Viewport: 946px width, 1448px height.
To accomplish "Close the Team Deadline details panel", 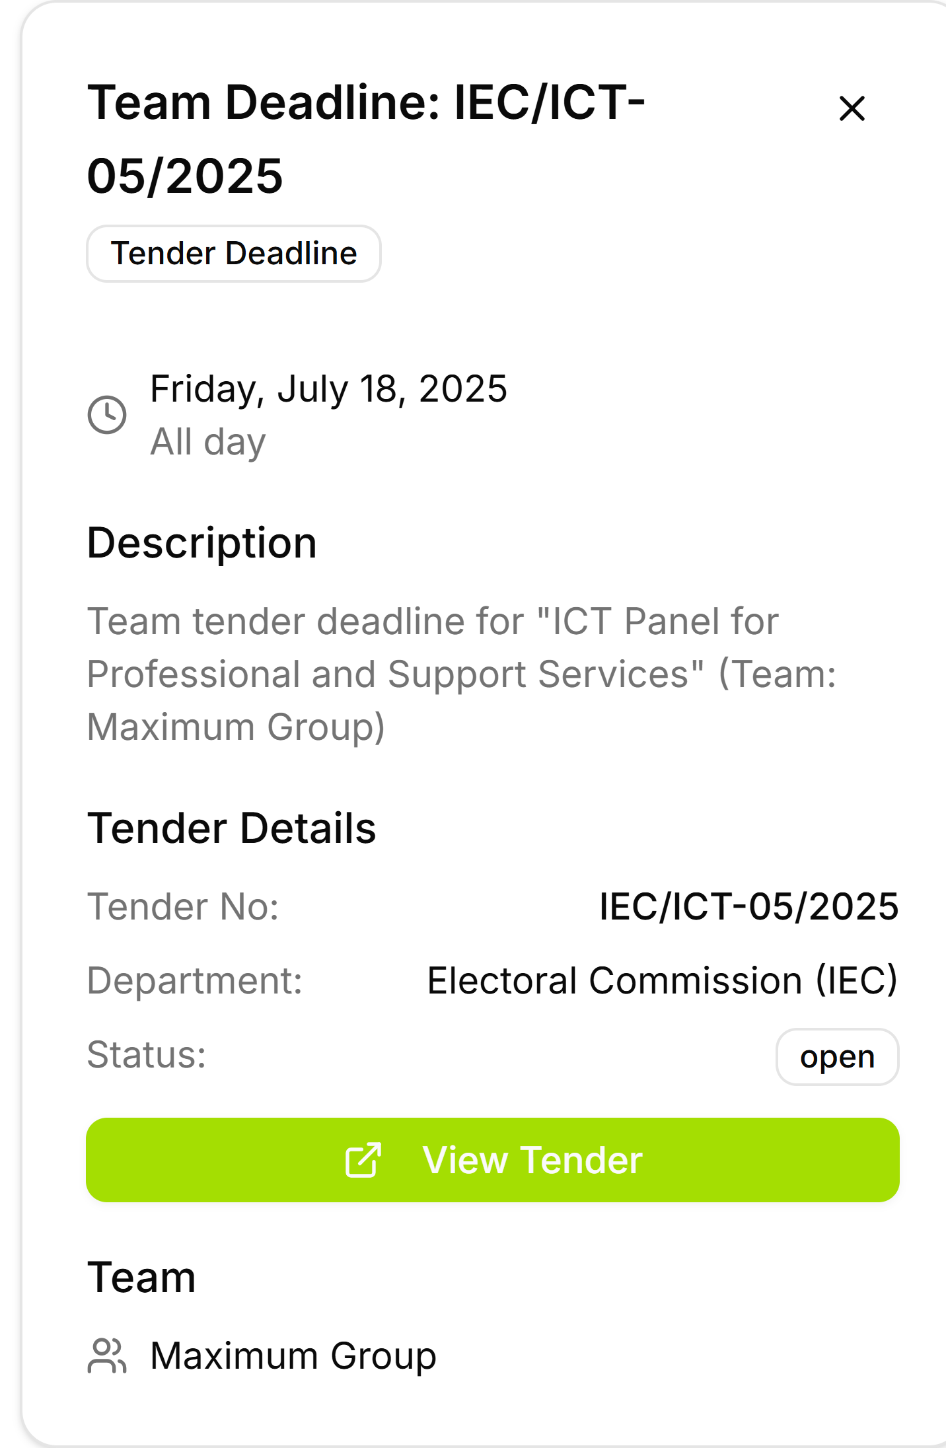I will [852, 108].
